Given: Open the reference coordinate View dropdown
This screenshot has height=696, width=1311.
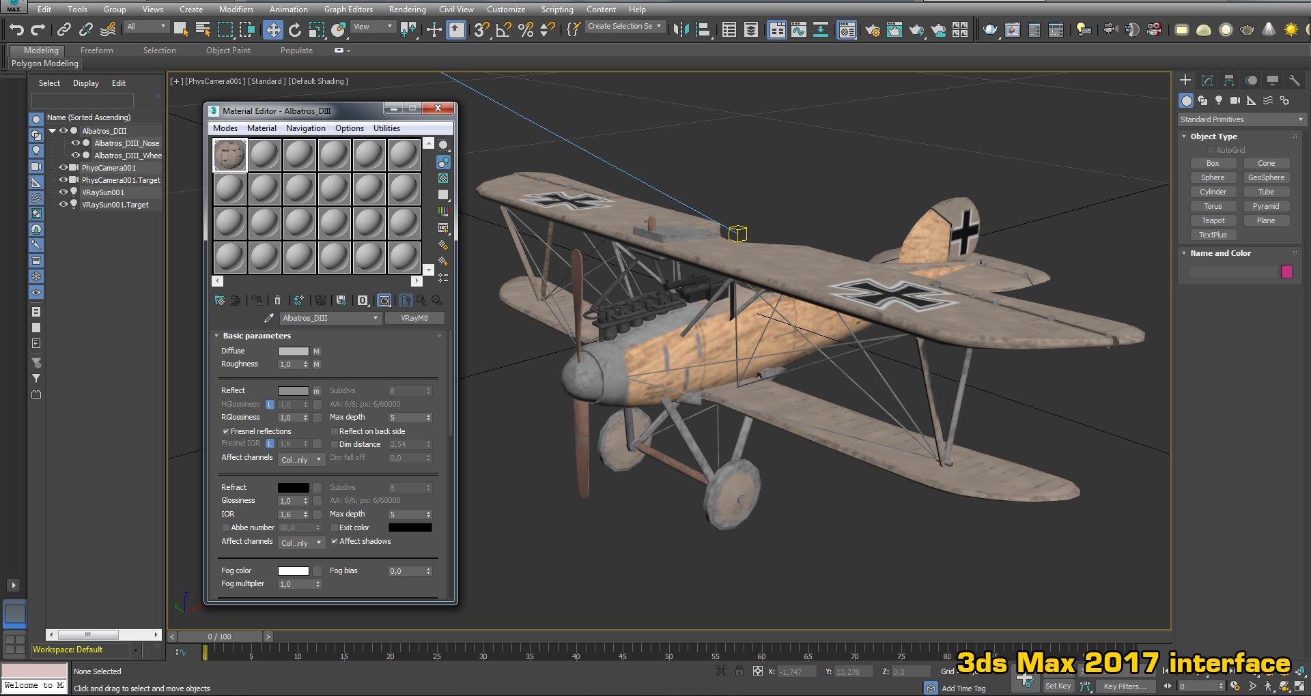Looking at the screenshot, I should coord(373,27).
